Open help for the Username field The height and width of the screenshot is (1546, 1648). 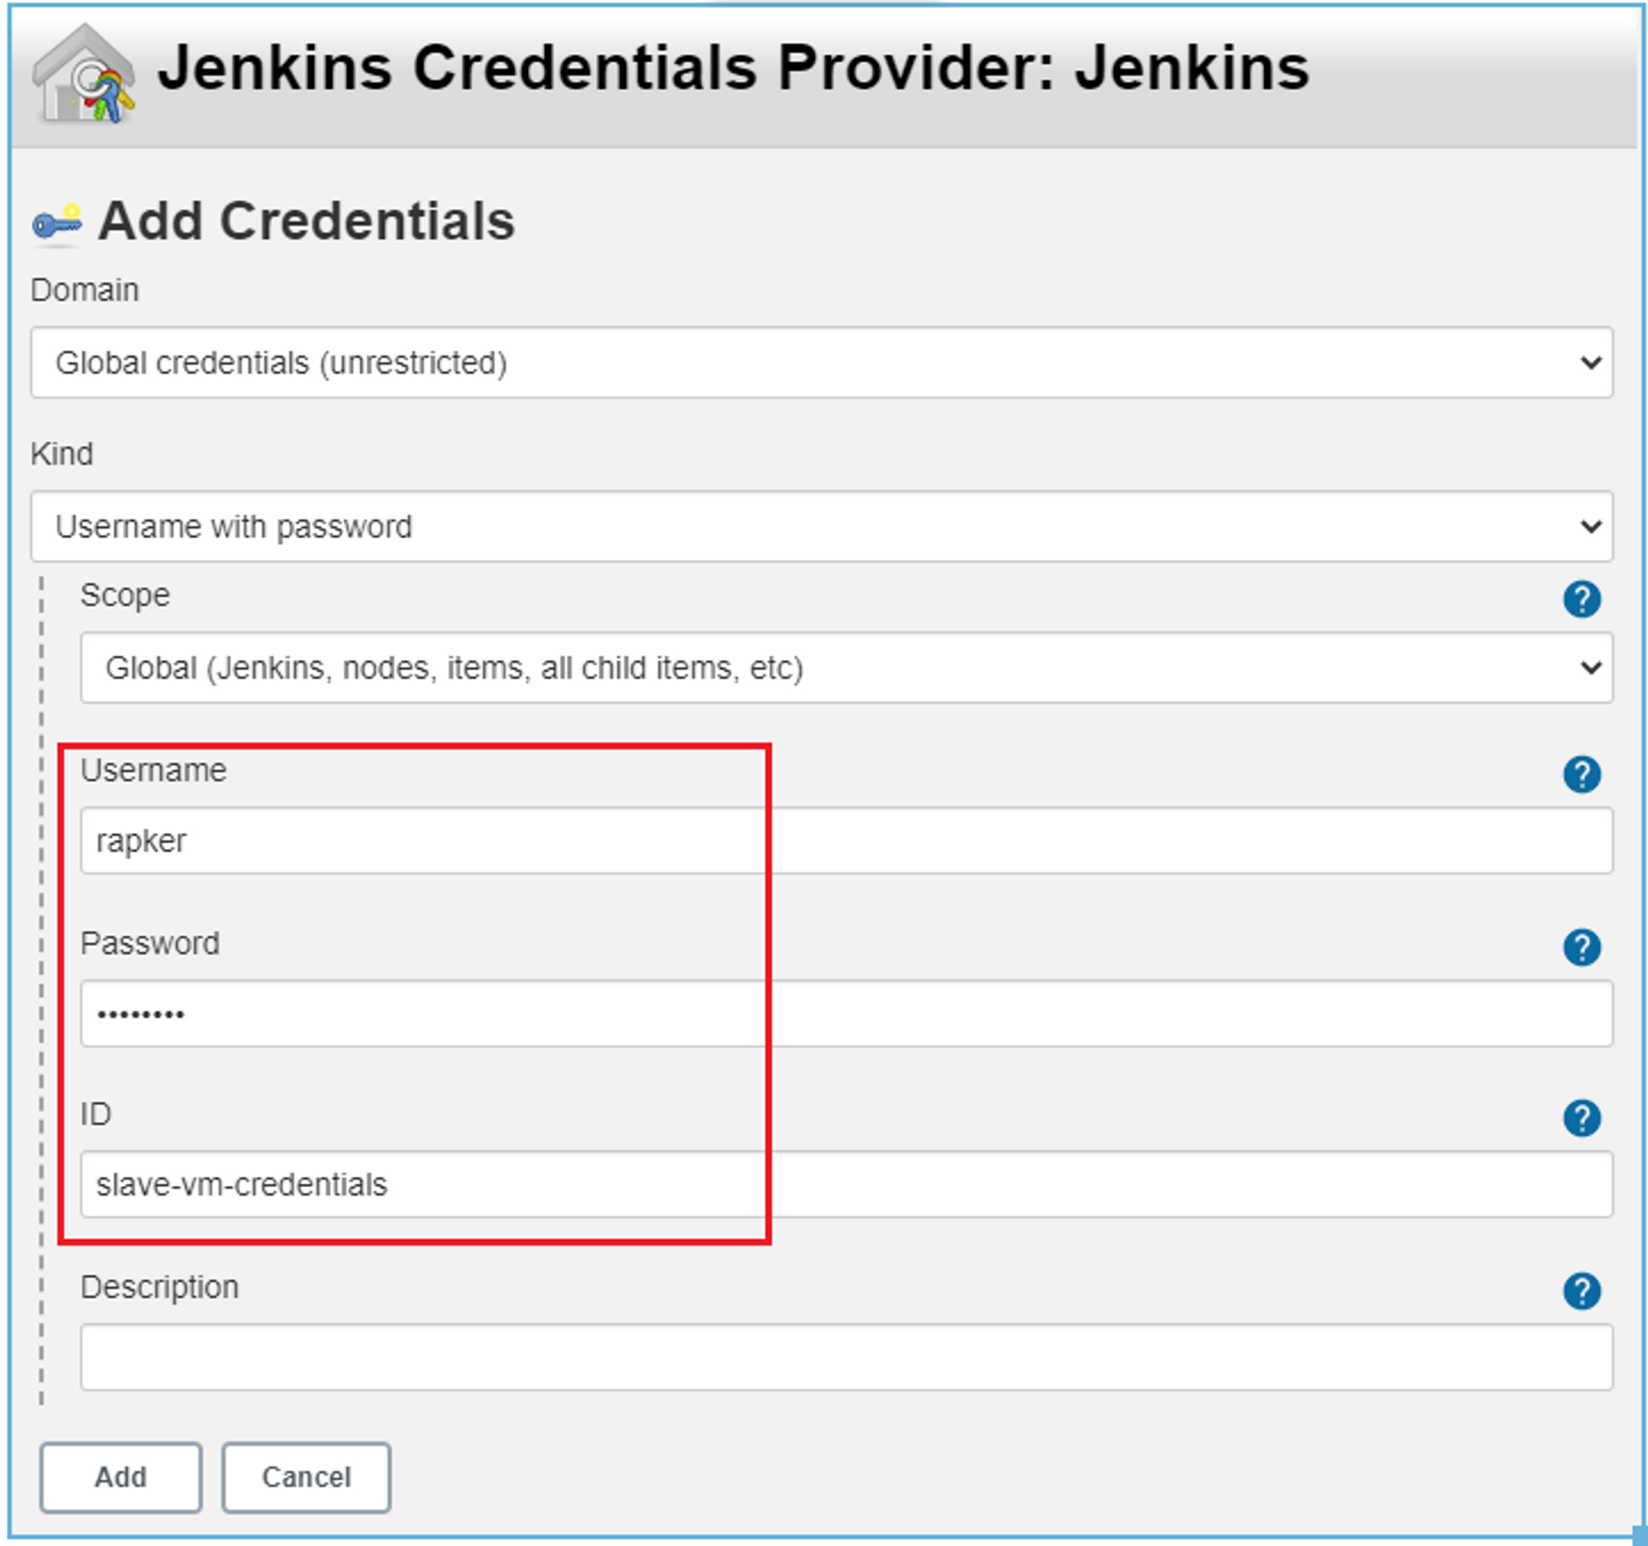(1581, 773)
